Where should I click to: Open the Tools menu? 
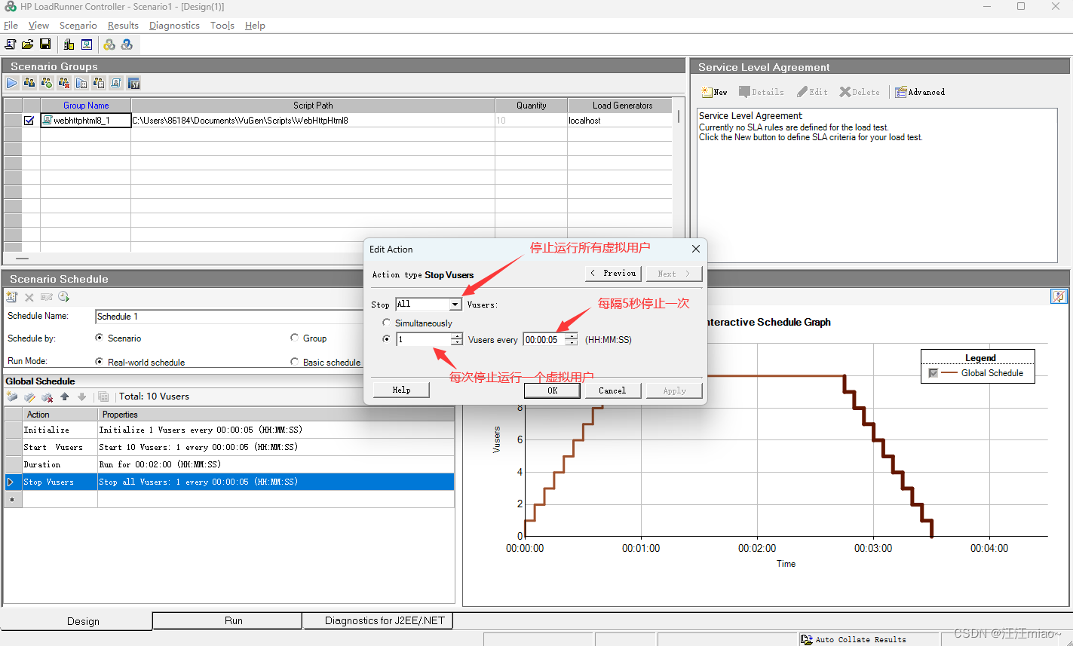point(222,25)
